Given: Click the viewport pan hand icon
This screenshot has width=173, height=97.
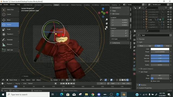Looking at the screenshot, I should pyautogui.click(x=107, y=23).
